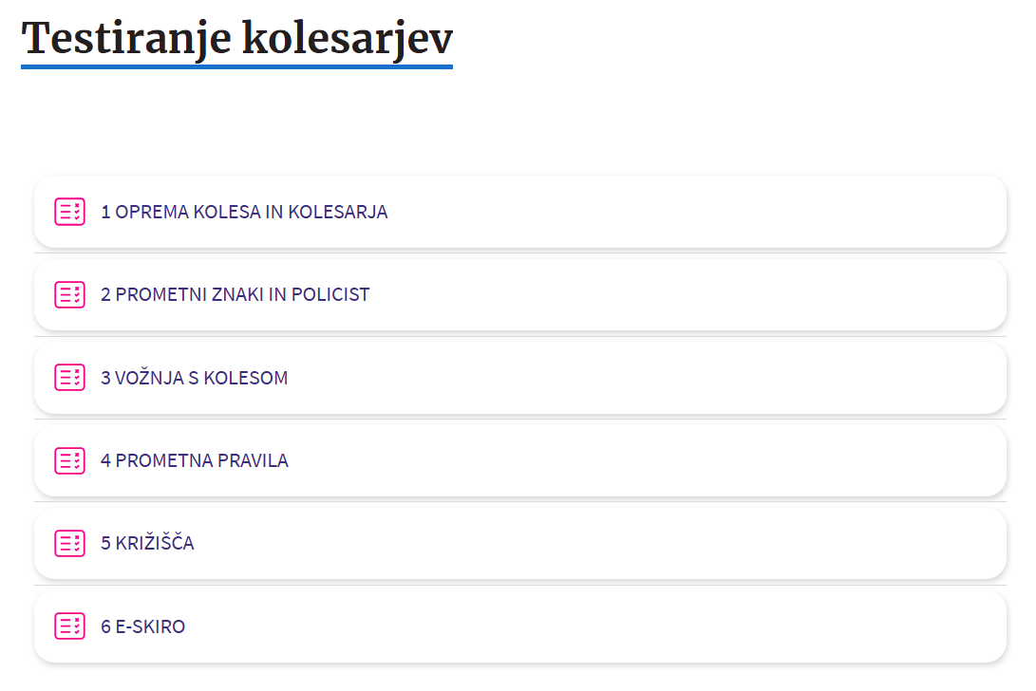Open the 2 PROMETNI ZNAKI IN POLICIST test
1036x691 pixels.
pos(235,294)
